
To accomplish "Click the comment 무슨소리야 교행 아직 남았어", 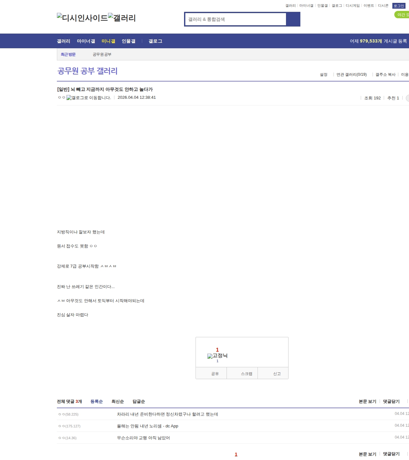I will 143,438.
